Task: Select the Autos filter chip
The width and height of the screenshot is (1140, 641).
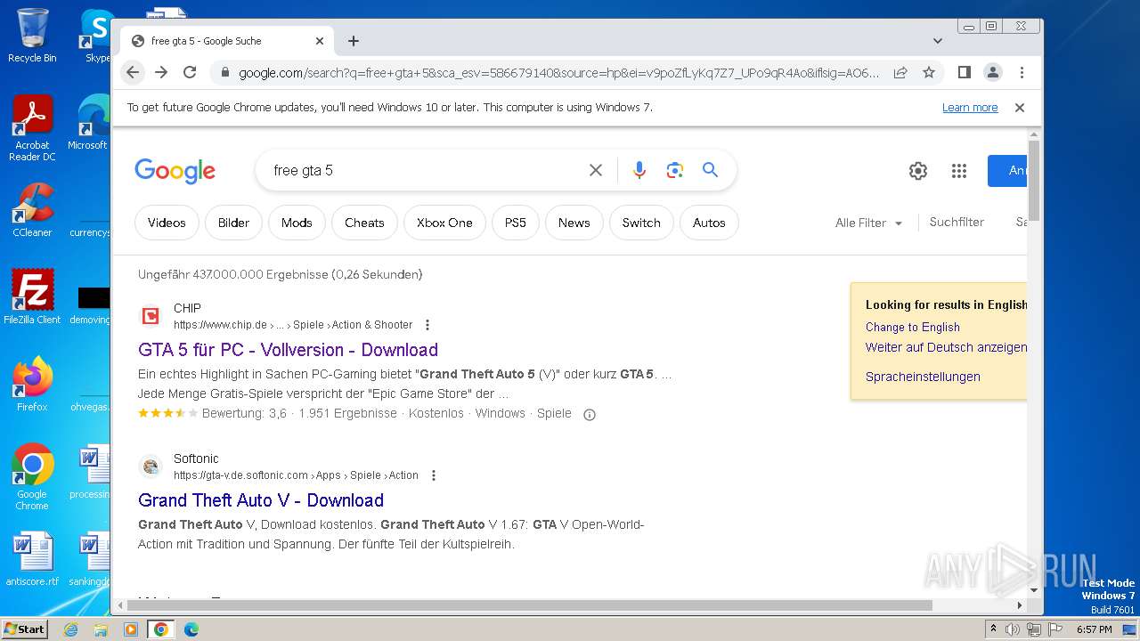Action: (x=709, y=223)
